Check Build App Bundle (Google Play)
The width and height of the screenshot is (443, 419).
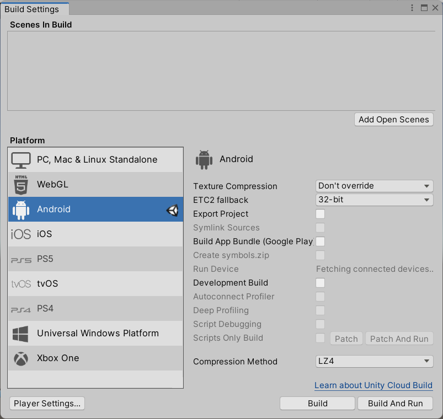pyautogui.click(x=320, y=241)
